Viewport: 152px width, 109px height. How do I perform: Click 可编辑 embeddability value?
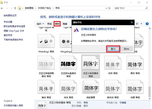point(123,103)
